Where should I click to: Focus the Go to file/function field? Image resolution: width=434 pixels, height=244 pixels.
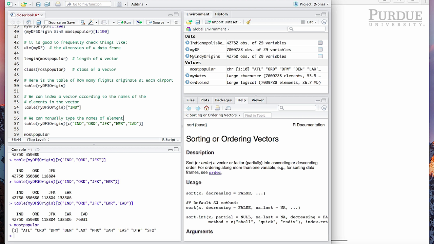click(x=88, y=4)
